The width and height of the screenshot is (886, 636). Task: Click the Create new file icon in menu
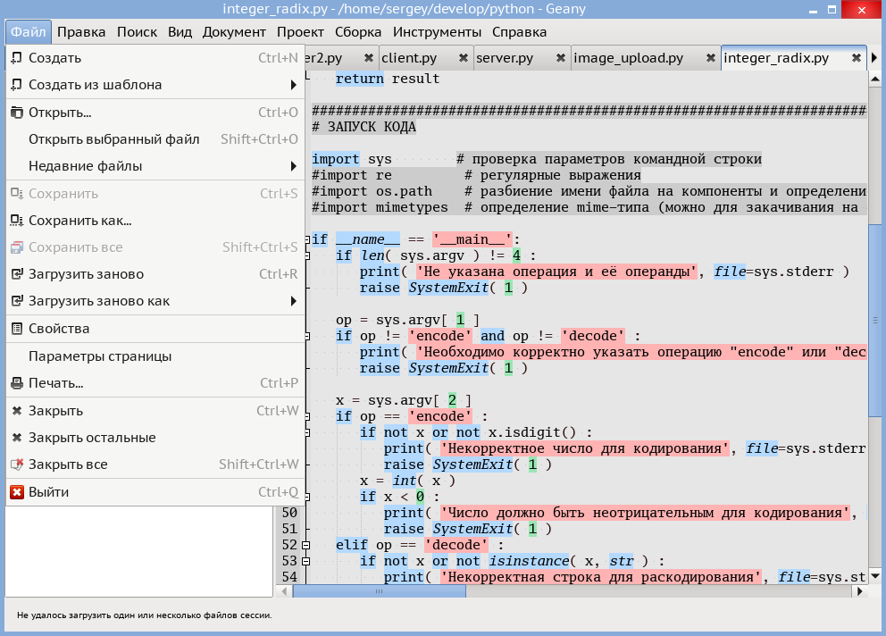(x=16, y=58)
